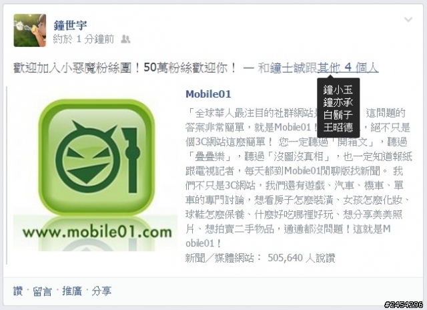Select 鐘小玉 in the tooltip list
The width and height of the screenshot is (427, 310).
(338, 90)
